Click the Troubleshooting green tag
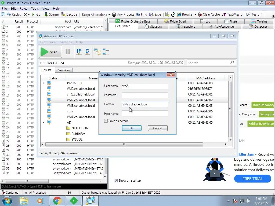Screen dimensions: 275x206 [263, 105]
